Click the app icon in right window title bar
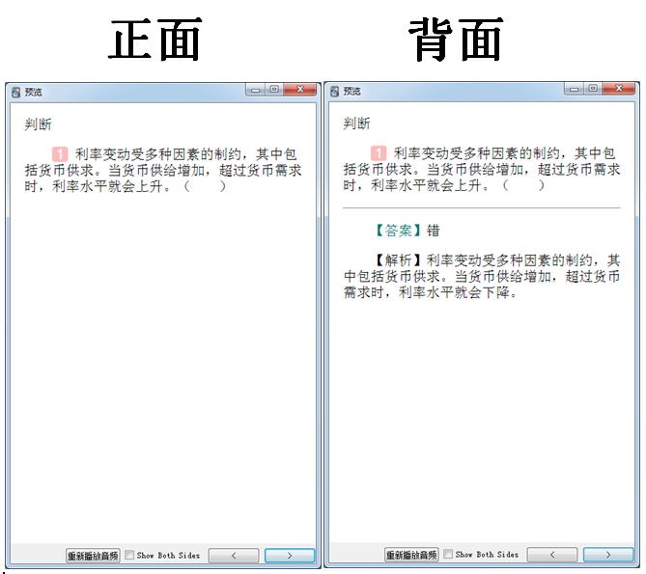The image size is (646, 574). click(334, 92)
